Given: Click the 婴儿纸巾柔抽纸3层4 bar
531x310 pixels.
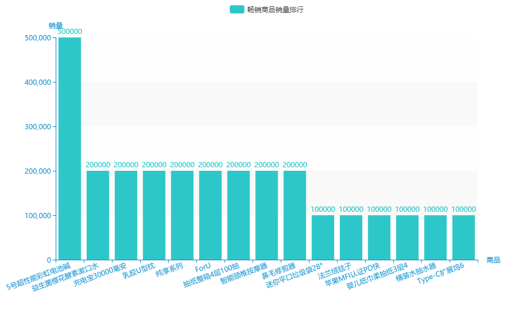Looking at the screenshot, I should pyautogui.click(x=407, y=237).
